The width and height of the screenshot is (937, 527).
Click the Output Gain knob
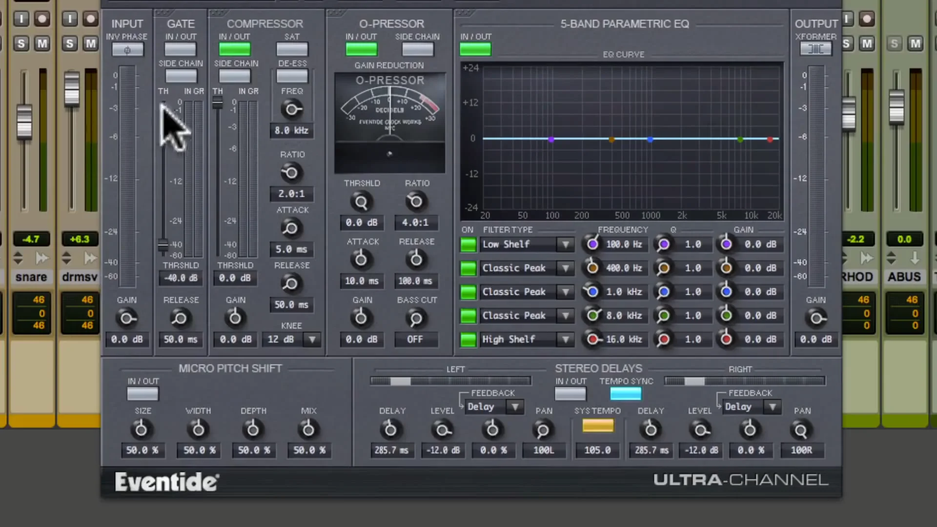(x=815, y=319)
